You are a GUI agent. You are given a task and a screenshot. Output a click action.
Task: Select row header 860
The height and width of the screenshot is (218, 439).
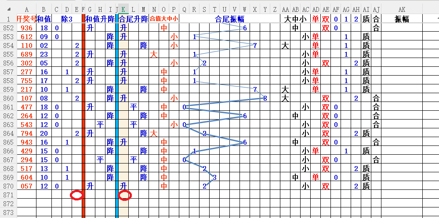(8, 98)
